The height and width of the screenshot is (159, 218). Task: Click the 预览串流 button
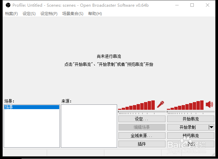(191, 136)
